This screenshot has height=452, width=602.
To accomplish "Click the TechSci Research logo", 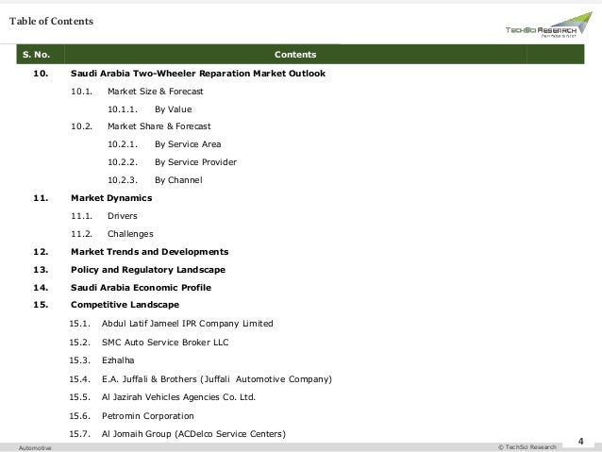I will [548, 25].
